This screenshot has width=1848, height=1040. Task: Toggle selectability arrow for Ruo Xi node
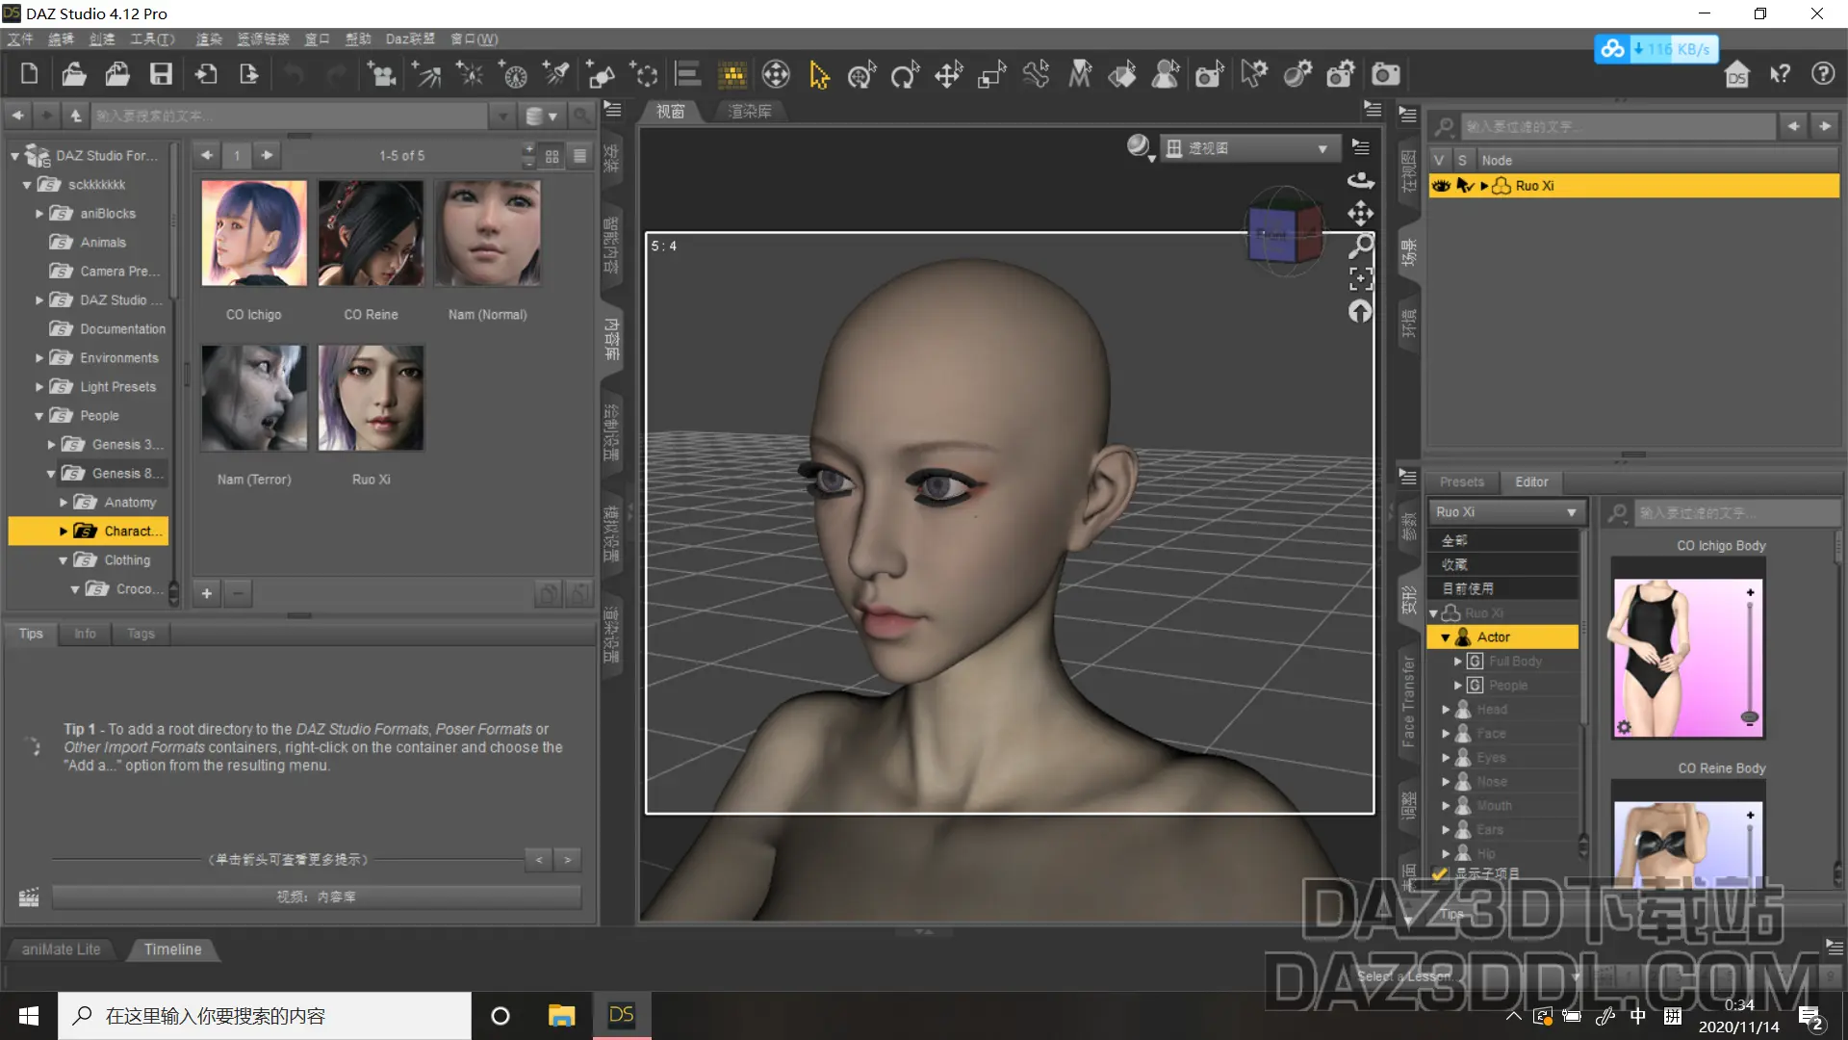tap(1464, 186)
